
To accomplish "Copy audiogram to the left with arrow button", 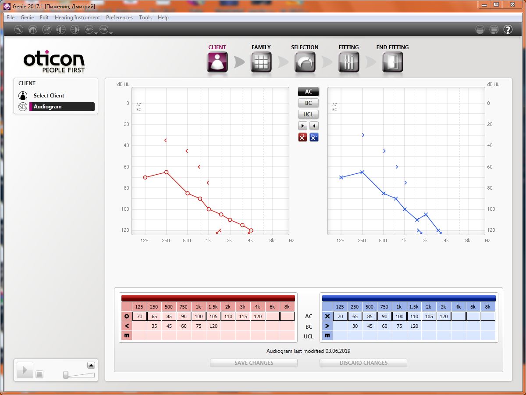I will [x=314, y=126].
